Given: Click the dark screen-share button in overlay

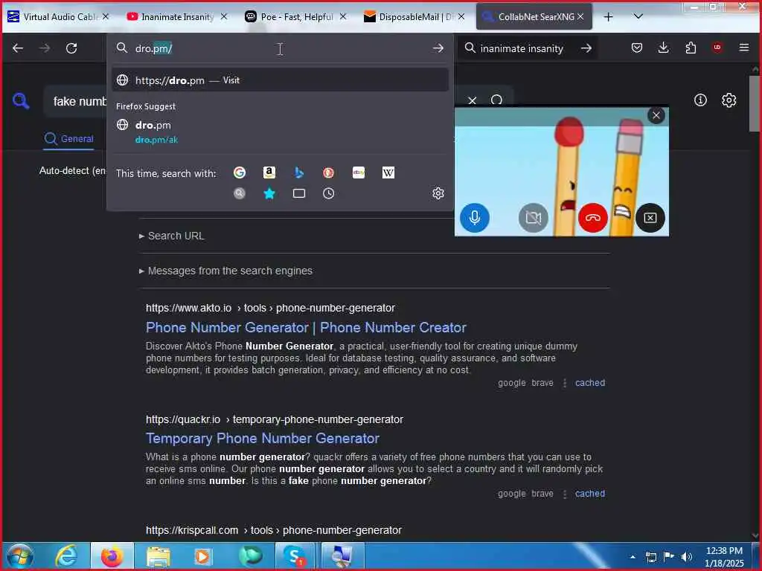Looking at the screenshot, I should (650, 217).
